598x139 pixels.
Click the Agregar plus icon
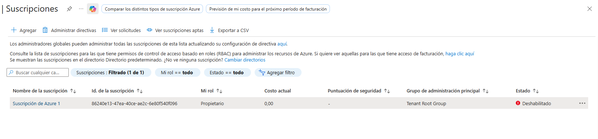14,30
